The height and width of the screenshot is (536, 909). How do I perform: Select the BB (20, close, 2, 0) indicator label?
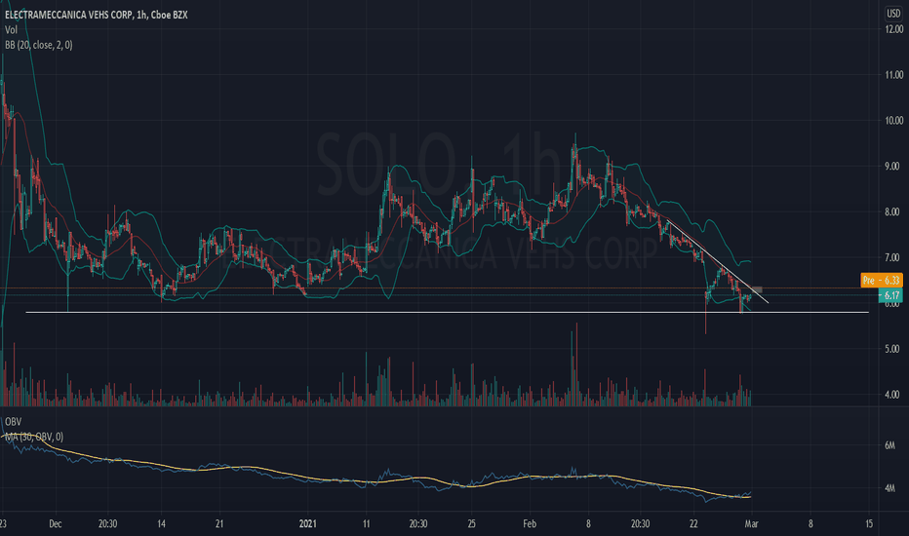point(39,45)
